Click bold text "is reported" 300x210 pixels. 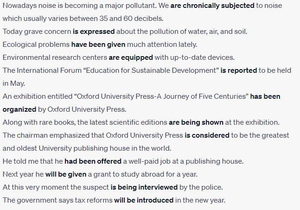pos(239,70)
